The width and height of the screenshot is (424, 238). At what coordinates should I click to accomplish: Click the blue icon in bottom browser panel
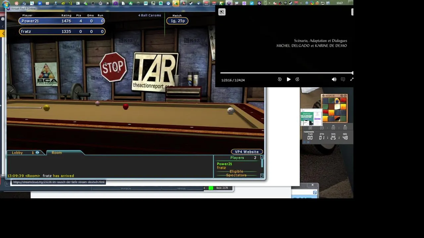315,192
